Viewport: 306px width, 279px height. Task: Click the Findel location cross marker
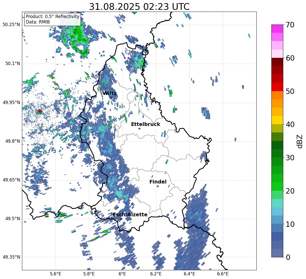pos(158,186)
